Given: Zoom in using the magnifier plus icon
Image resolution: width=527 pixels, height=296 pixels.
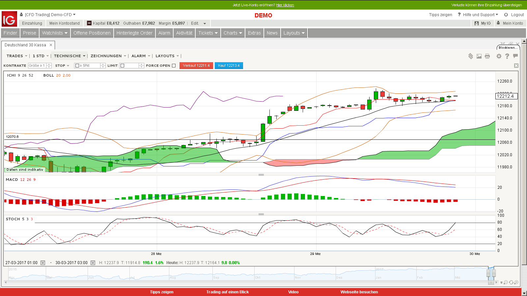Looking at the screenshot, I should pyautogui.click(x=516, y=282).
